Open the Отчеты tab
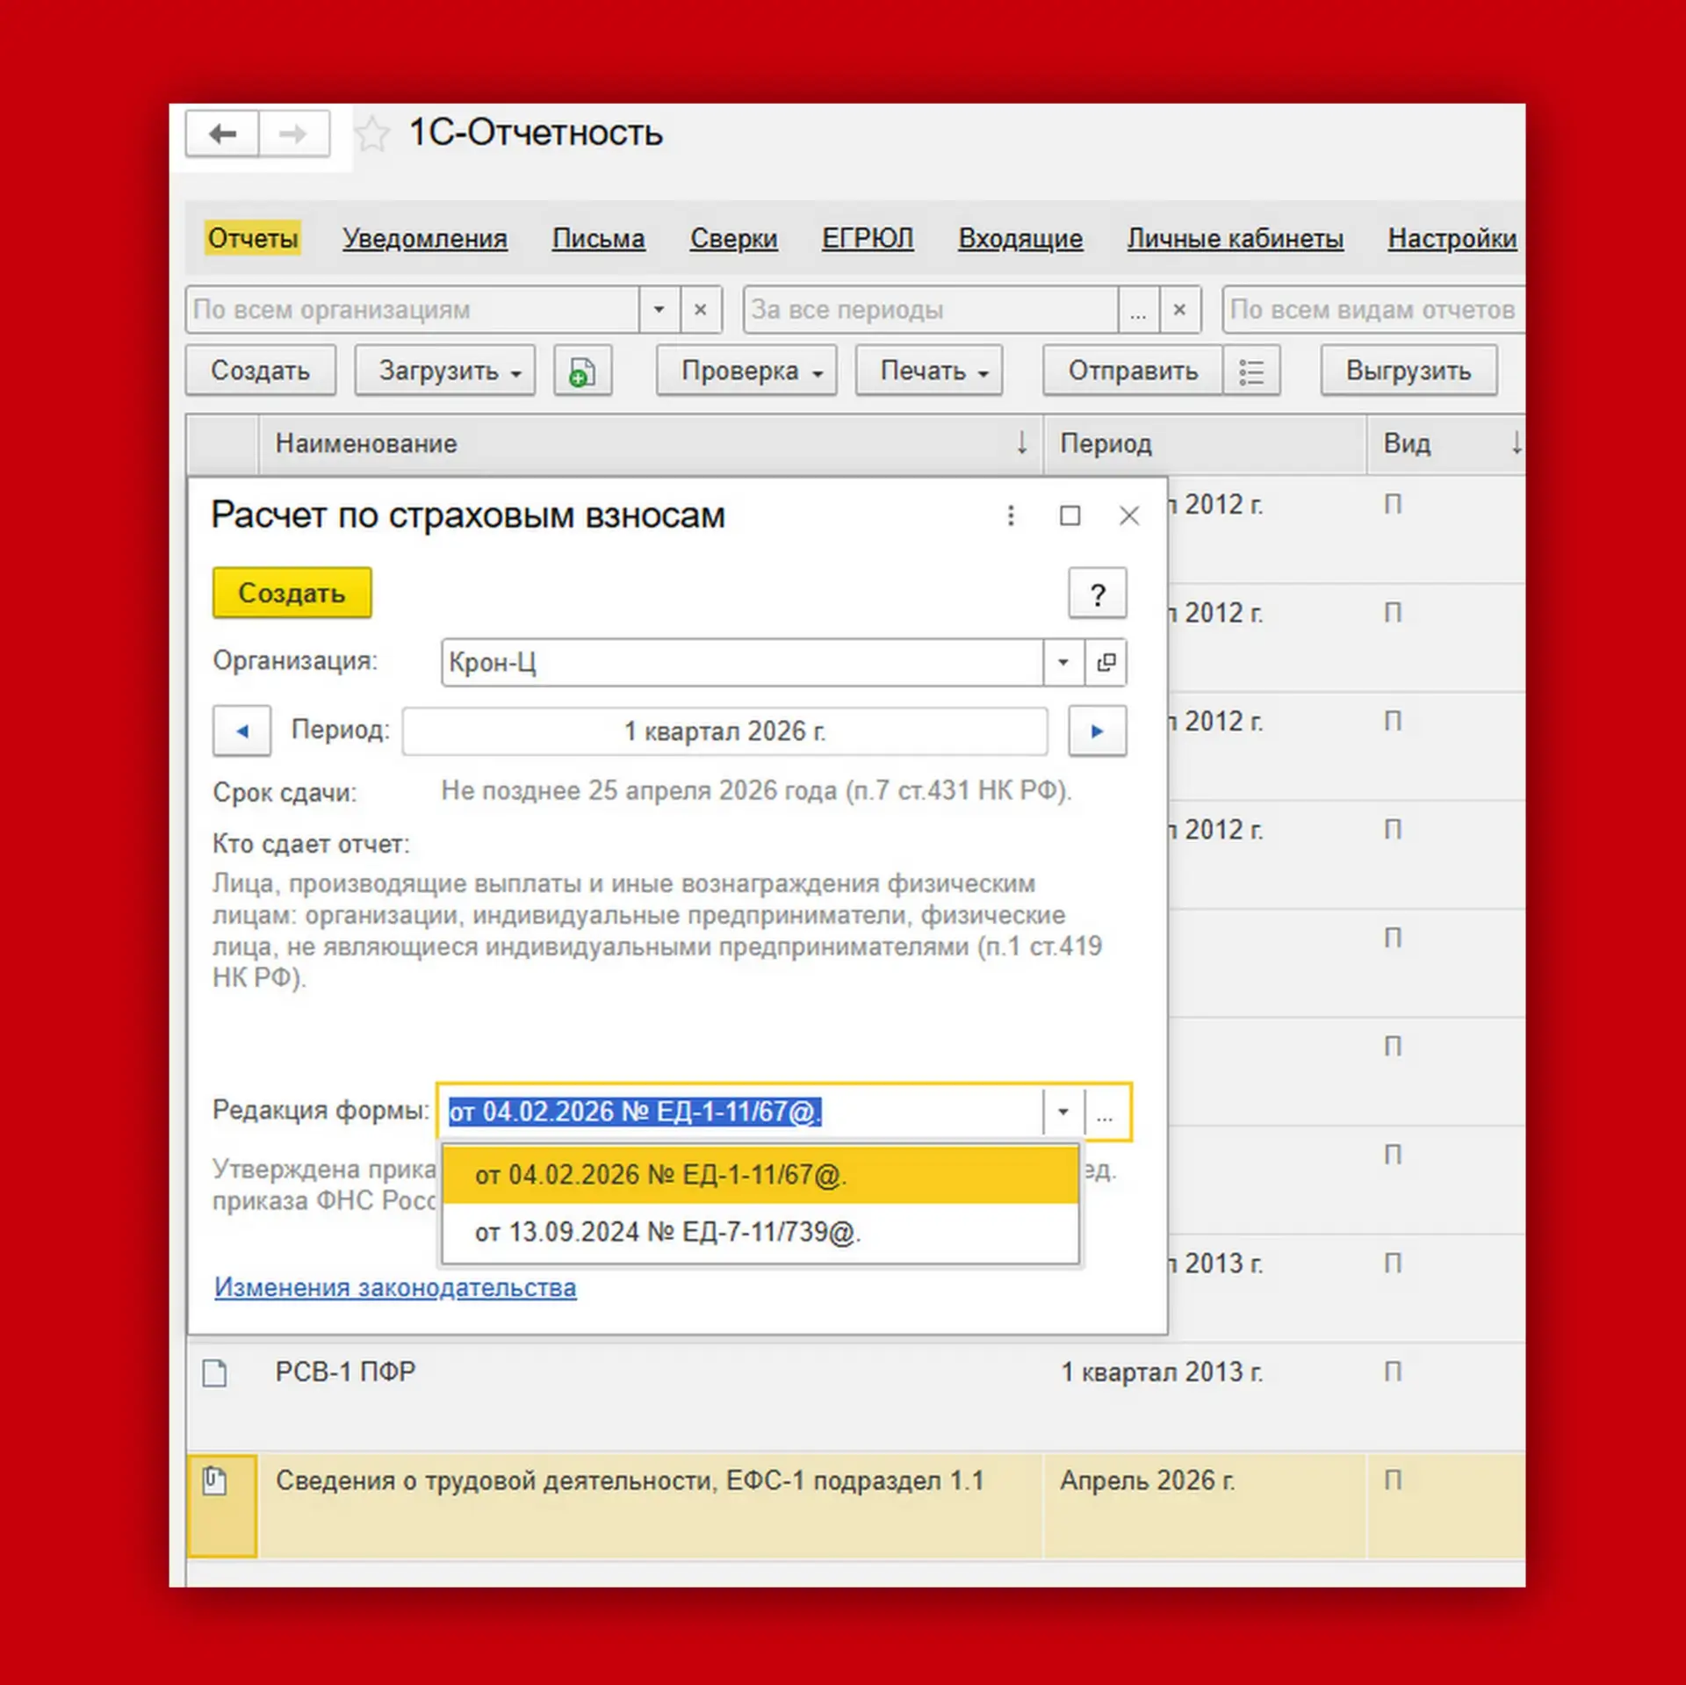The image size is (1686, 1685). tap(253, 239)
